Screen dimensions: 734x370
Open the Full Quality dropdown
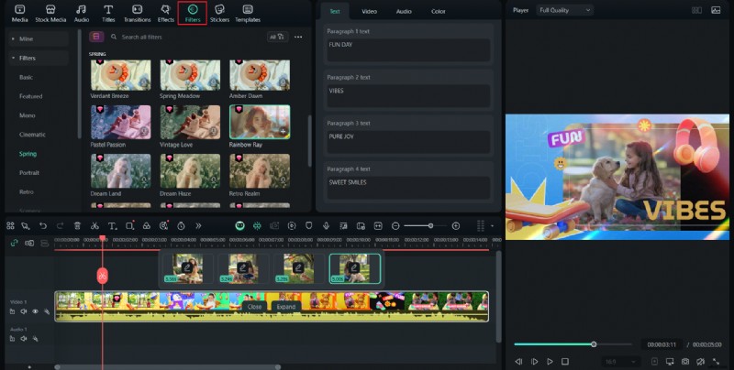(x=564, y=10)
